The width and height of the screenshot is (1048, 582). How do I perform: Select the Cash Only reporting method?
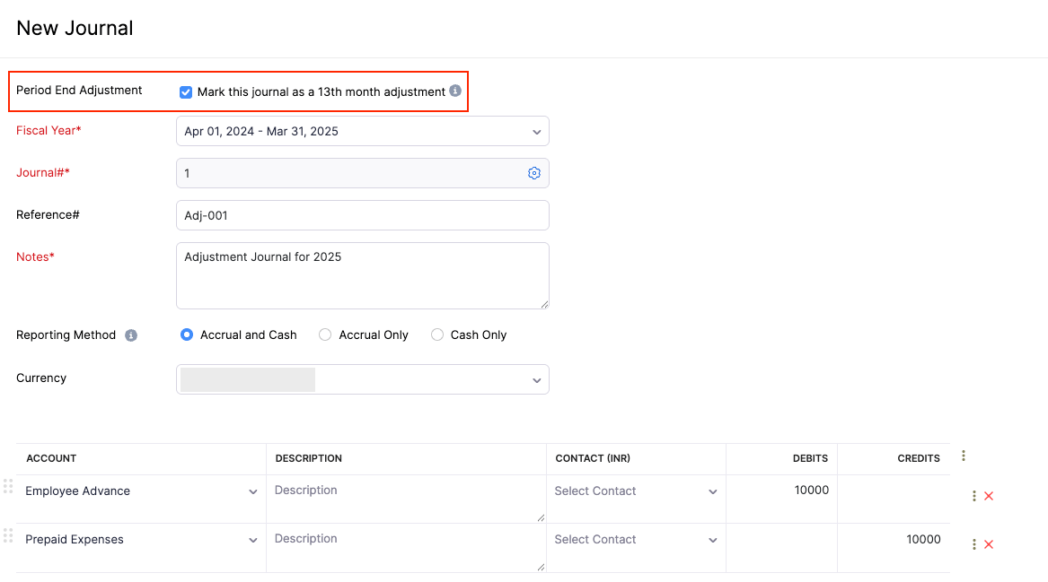(x=437, y=334)
